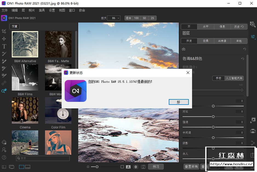Set zoom to 100
Screen dimensions: 257x172
(x=136, y=18)
